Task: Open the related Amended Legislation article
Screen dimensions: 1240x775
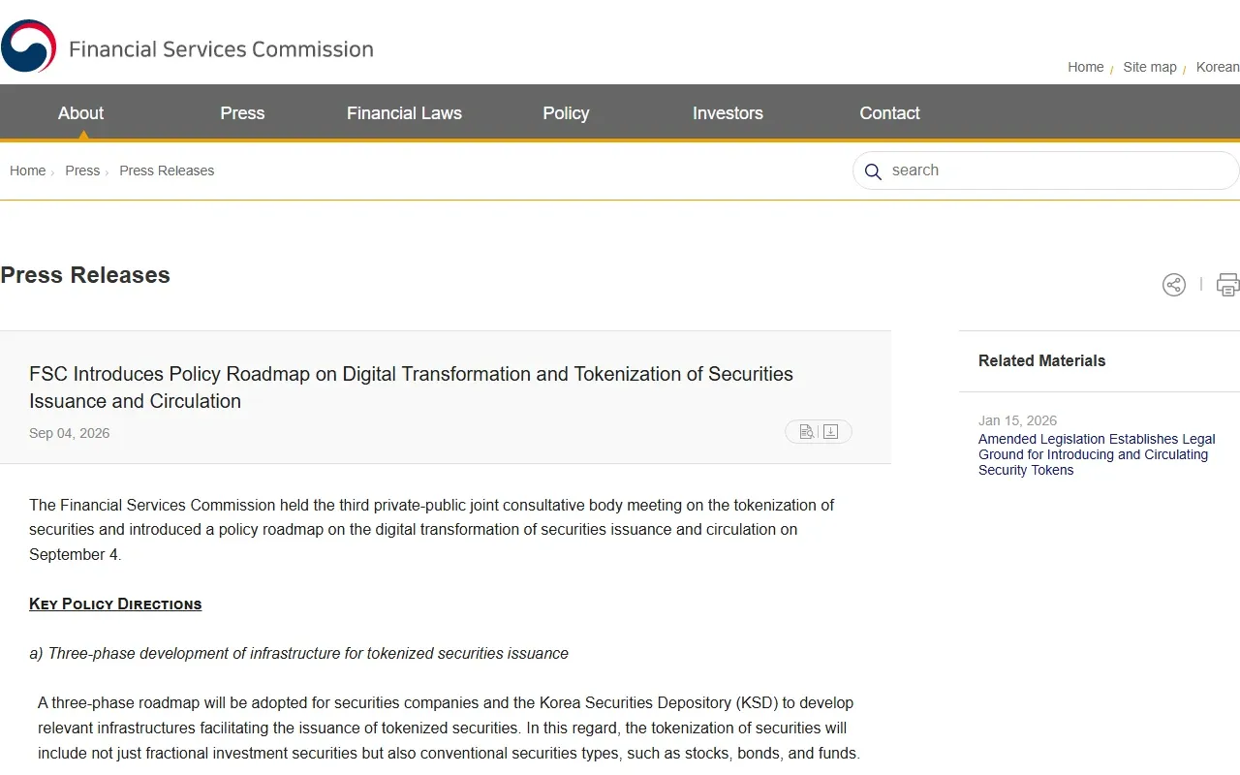Action: pos(1097,454)
